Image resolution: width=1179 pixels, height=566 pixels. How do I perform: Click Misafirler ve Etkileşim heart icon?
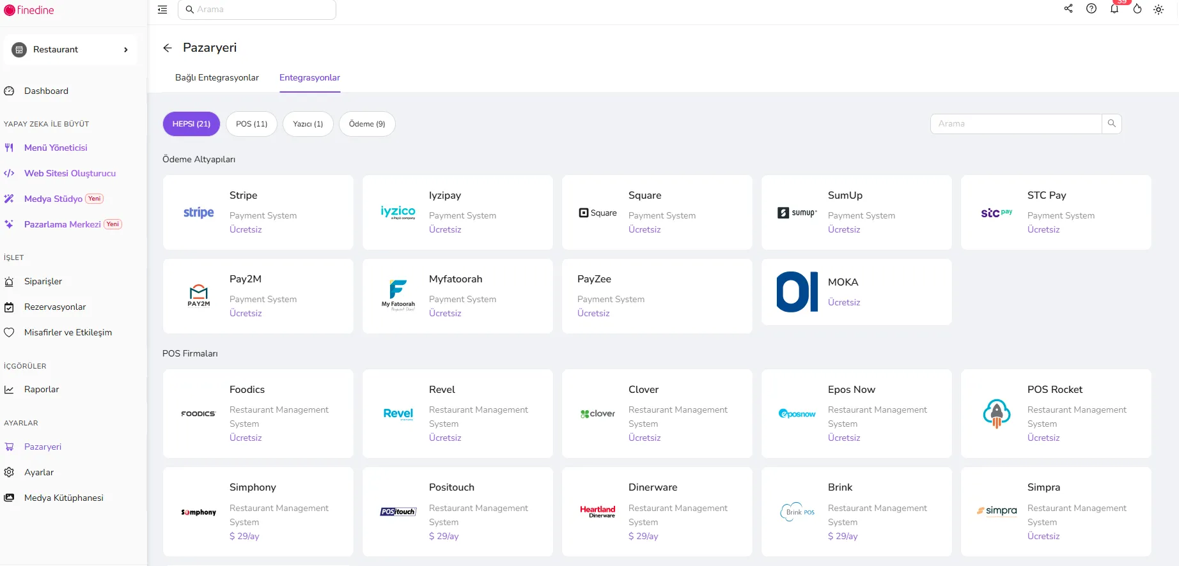point(9,333)
